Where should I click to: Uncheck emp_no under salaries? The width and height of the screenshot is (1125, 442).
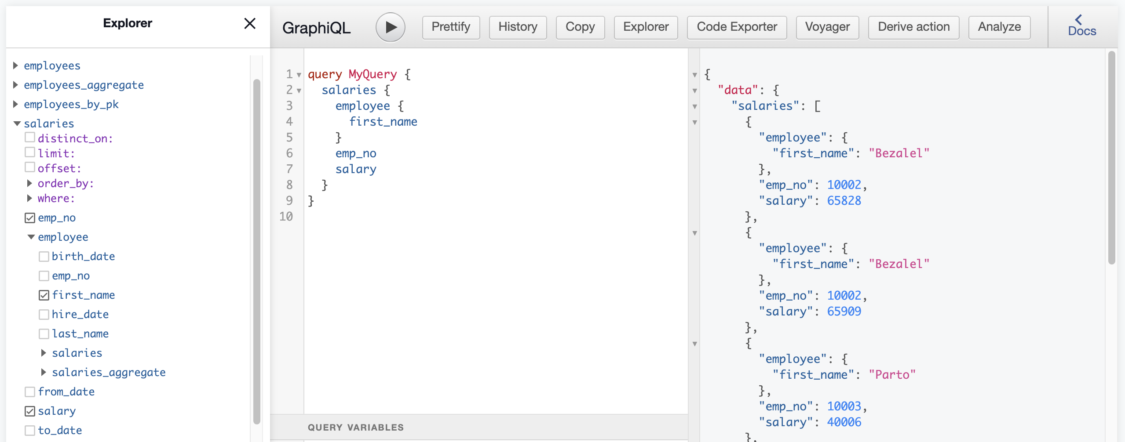click(x=30, y=218)
